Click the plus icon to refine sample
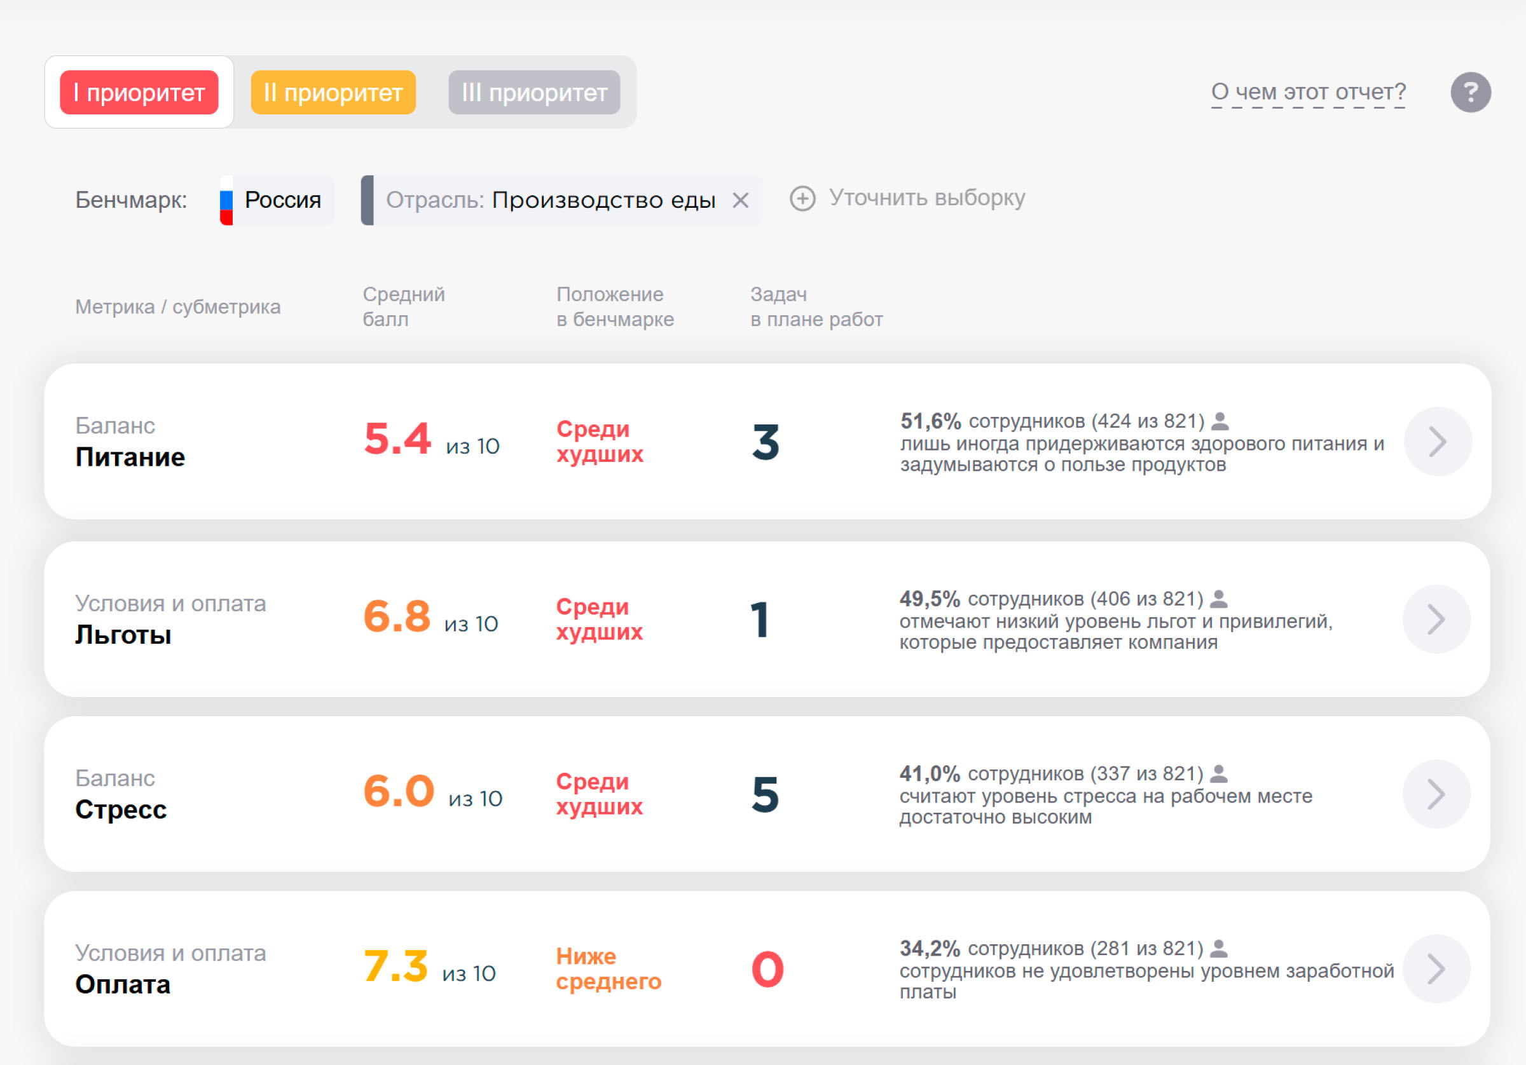Image resolution: width=1526 pixels, height=1065 pixels. point(802,199)
